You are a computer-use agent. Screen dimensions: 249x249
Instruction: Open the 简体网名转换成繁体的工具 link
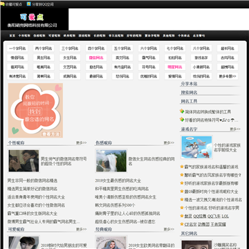[x=207, y=112]
